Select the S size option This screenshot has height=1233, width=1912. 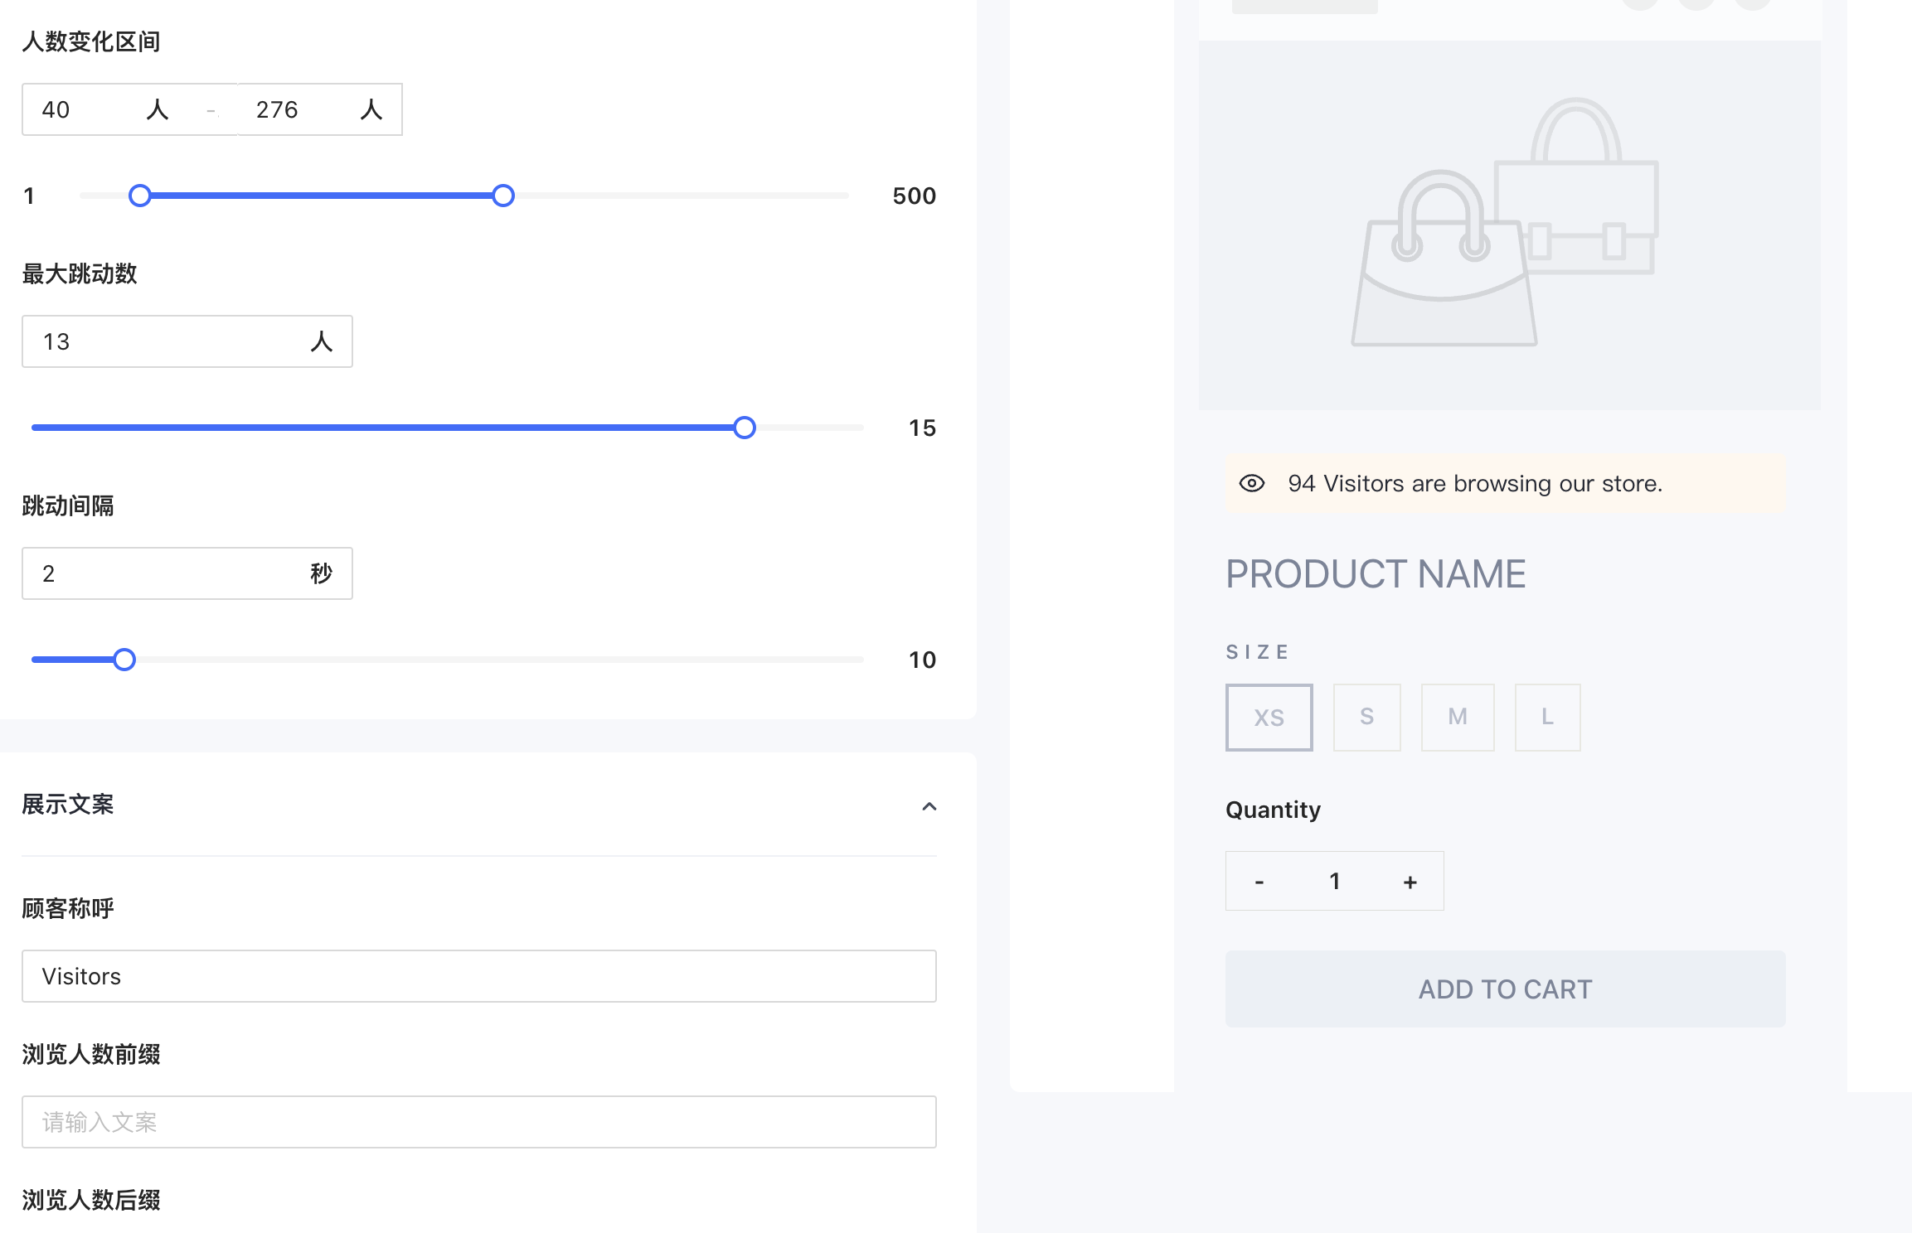pos(1366,718)
